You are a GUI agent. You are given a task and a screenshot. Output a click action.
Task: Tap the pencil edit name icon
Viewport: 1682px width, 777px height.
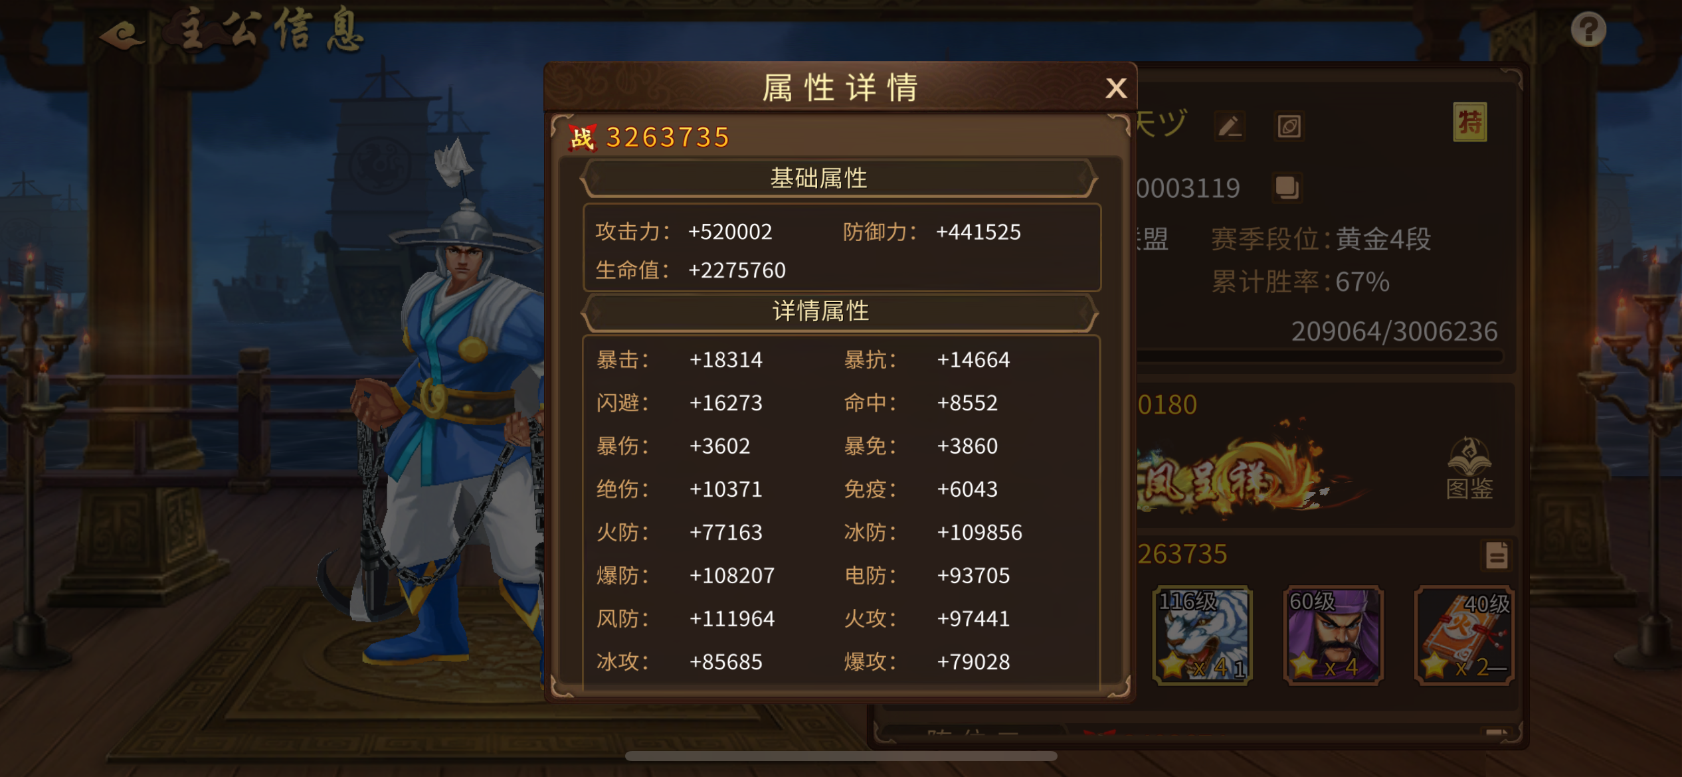(1230, 126)
